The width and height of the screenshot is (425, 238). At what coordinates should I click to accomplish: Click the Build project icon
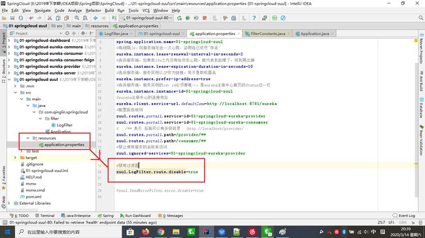coord(114,18)
